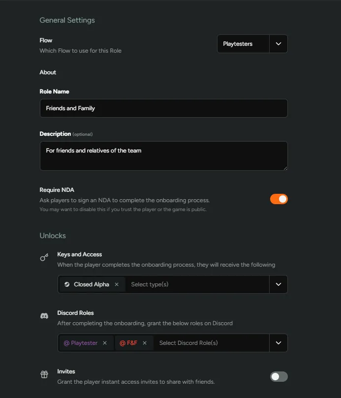Click the key icon beside Keys and Access
Viewport: 341px width, 398px height.
pos(44,257)
